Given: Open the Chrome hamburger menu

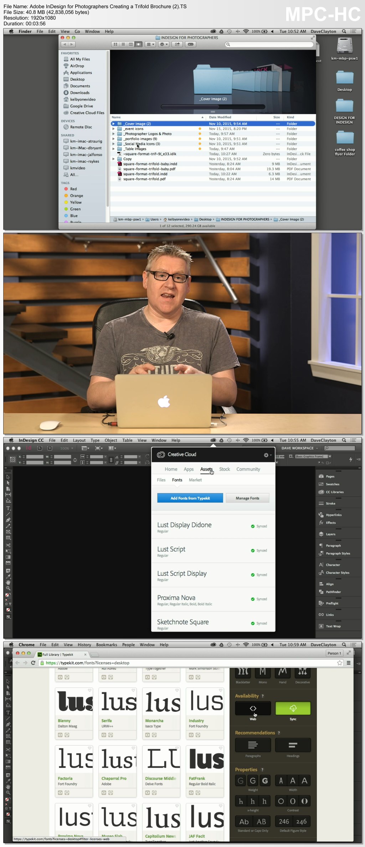Looking at the screenshot, I should click(x=349, y=663).
